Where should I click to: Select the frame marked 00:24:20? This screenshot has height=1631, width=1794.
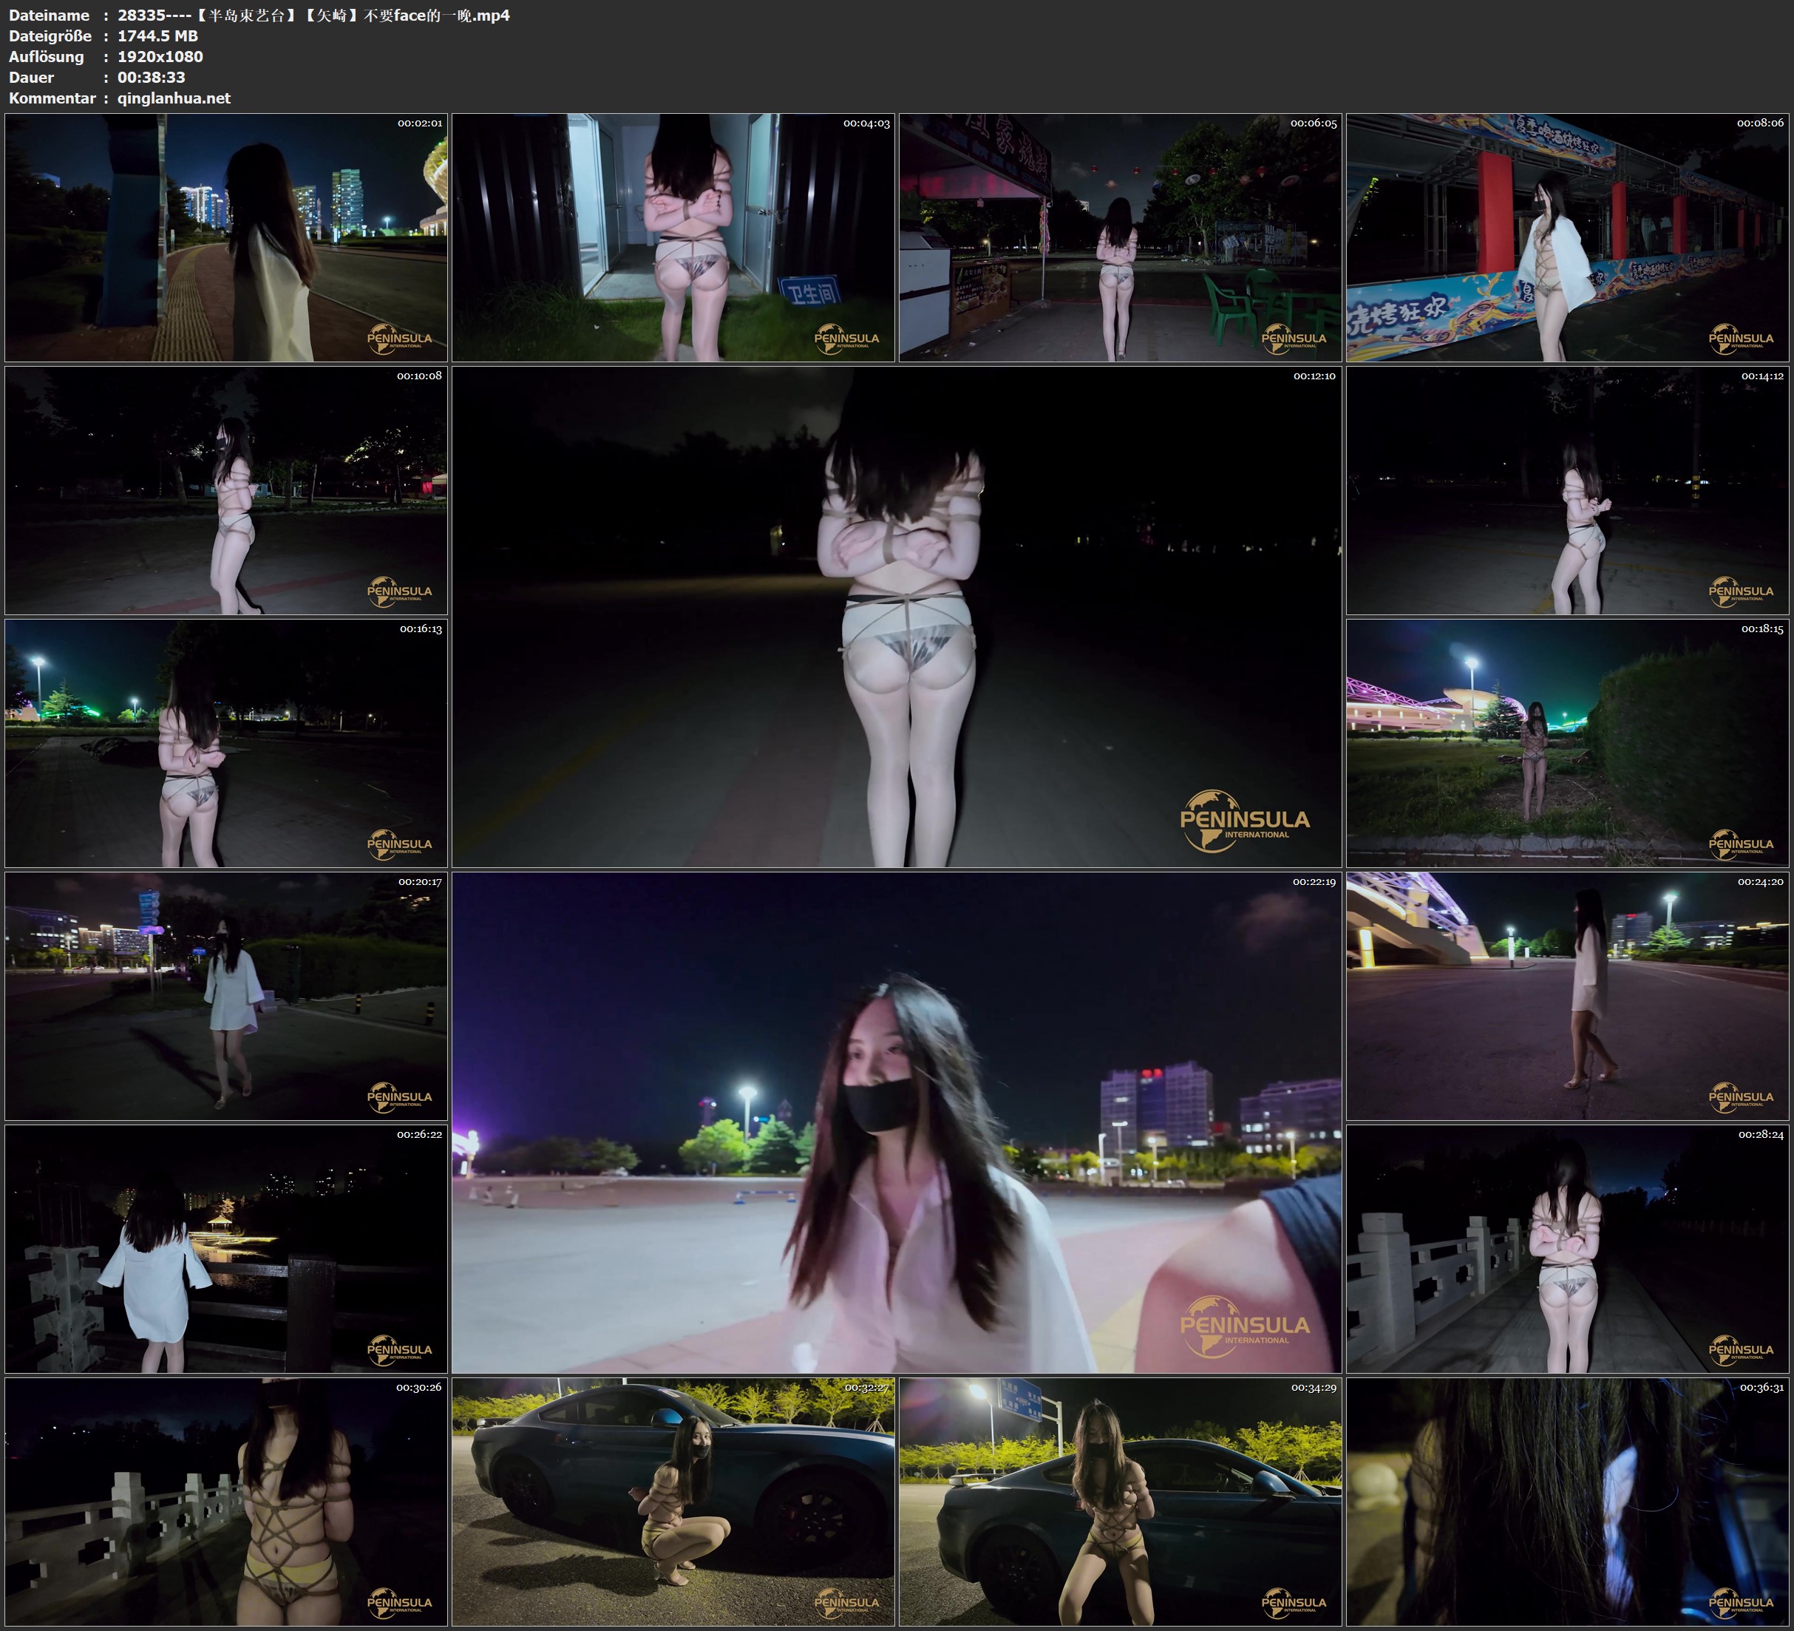(1567, 995)
